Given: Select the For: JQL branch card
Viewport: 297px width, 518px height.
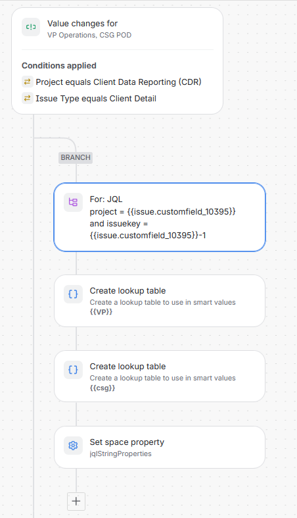Looking at the screenshot, I should (160, 217).
